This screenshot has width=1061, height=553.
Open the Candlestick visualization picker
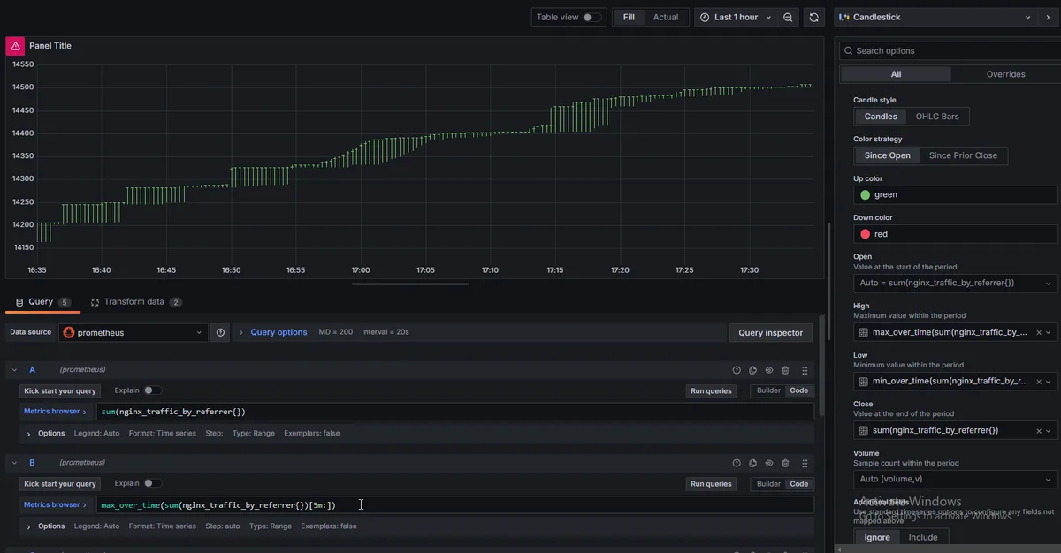tap(933, 17)
